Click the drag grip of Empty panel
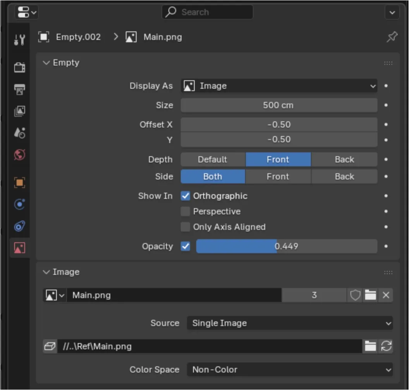This screenshot has width=409, height=390. pos(388,63)
